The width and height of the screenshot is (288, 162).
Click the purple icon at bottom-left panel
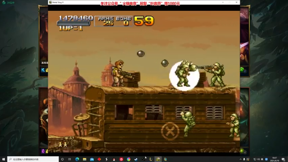coord(43,151)
